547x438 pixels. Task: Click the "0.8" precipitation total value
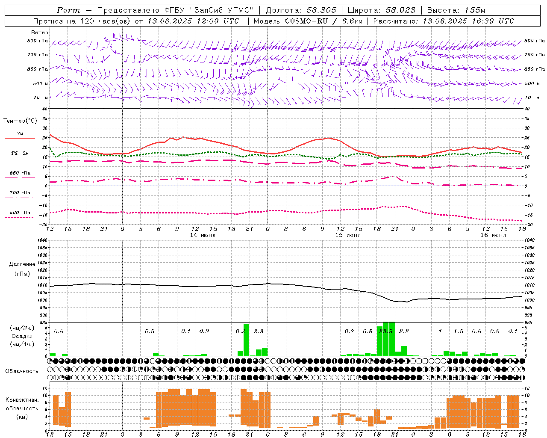pyautogui.click(x=368, y=331)
